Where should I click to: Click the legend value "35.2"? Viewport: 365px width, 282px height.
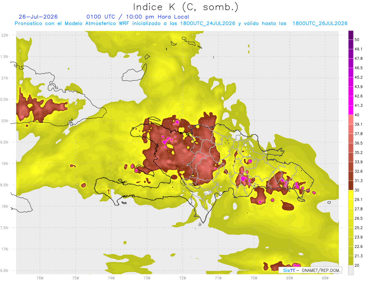(359, 152)
